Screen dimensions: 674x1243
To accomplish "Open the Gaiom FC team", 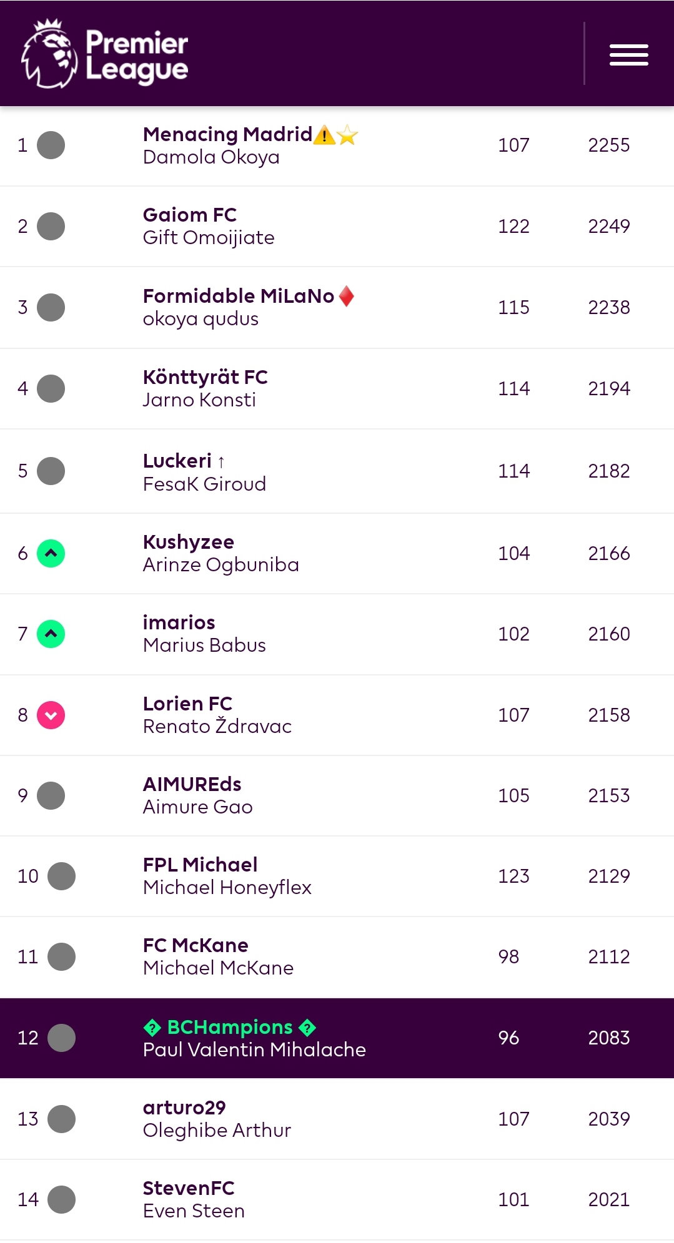I will (190, 215).
